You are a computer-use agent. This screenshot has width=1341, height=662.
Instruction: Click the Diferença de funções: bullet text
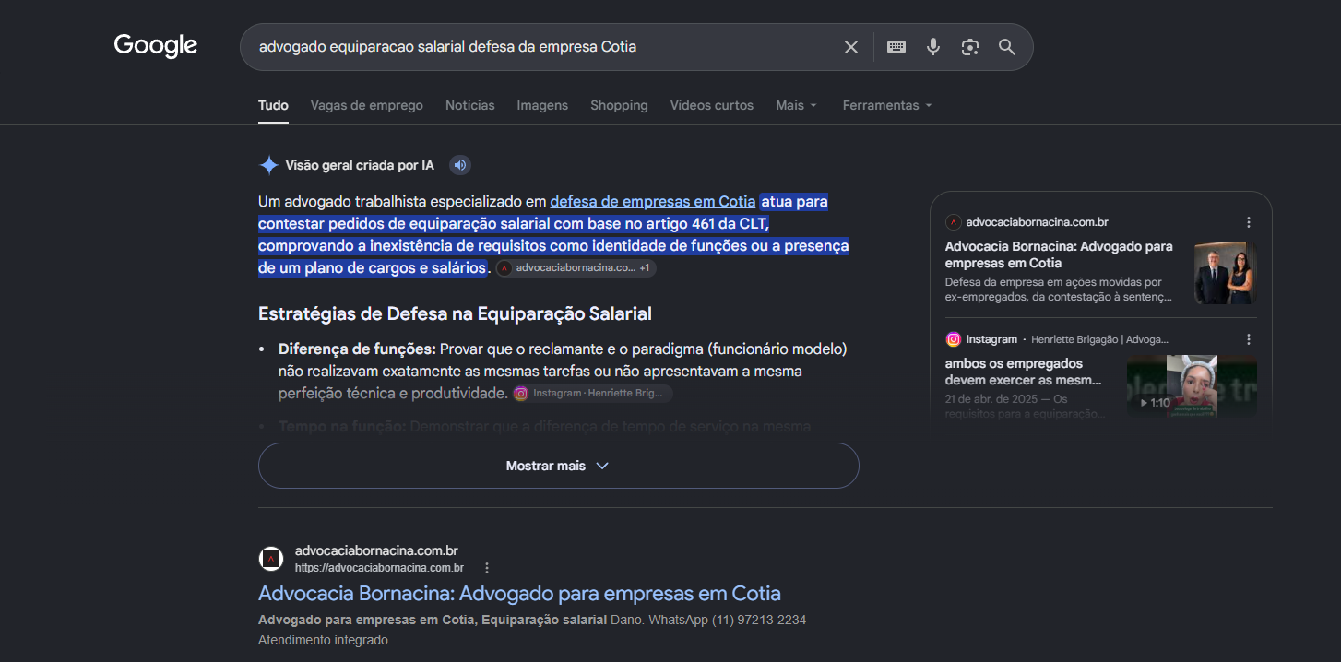tap(357, 349)
